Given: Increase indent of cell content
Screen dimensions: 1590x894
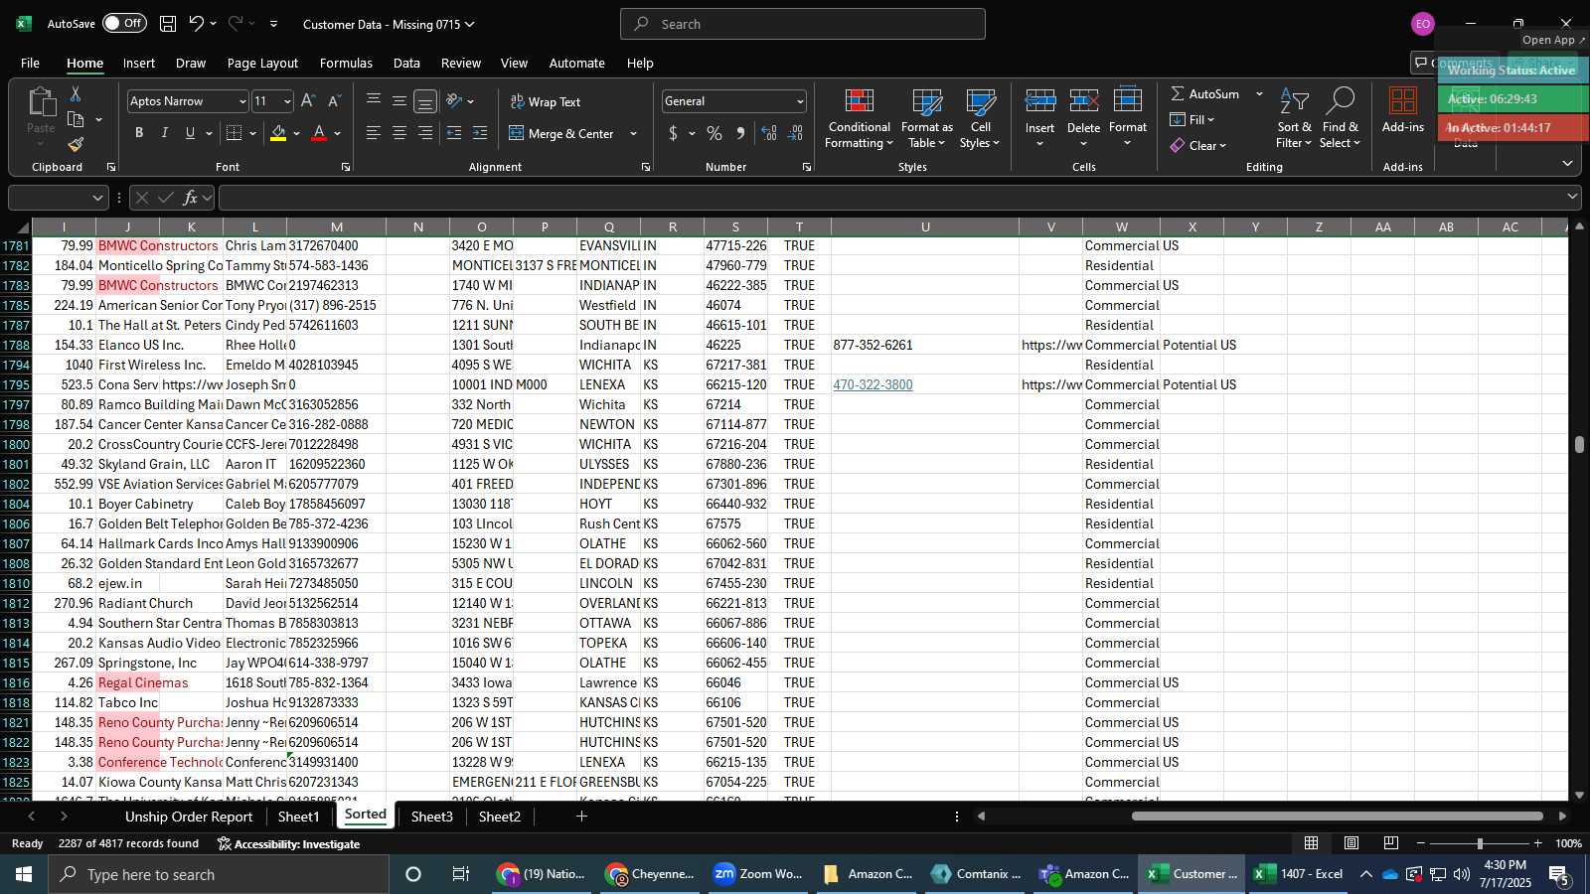Looking at the screenshot, I should click(480, 133).
